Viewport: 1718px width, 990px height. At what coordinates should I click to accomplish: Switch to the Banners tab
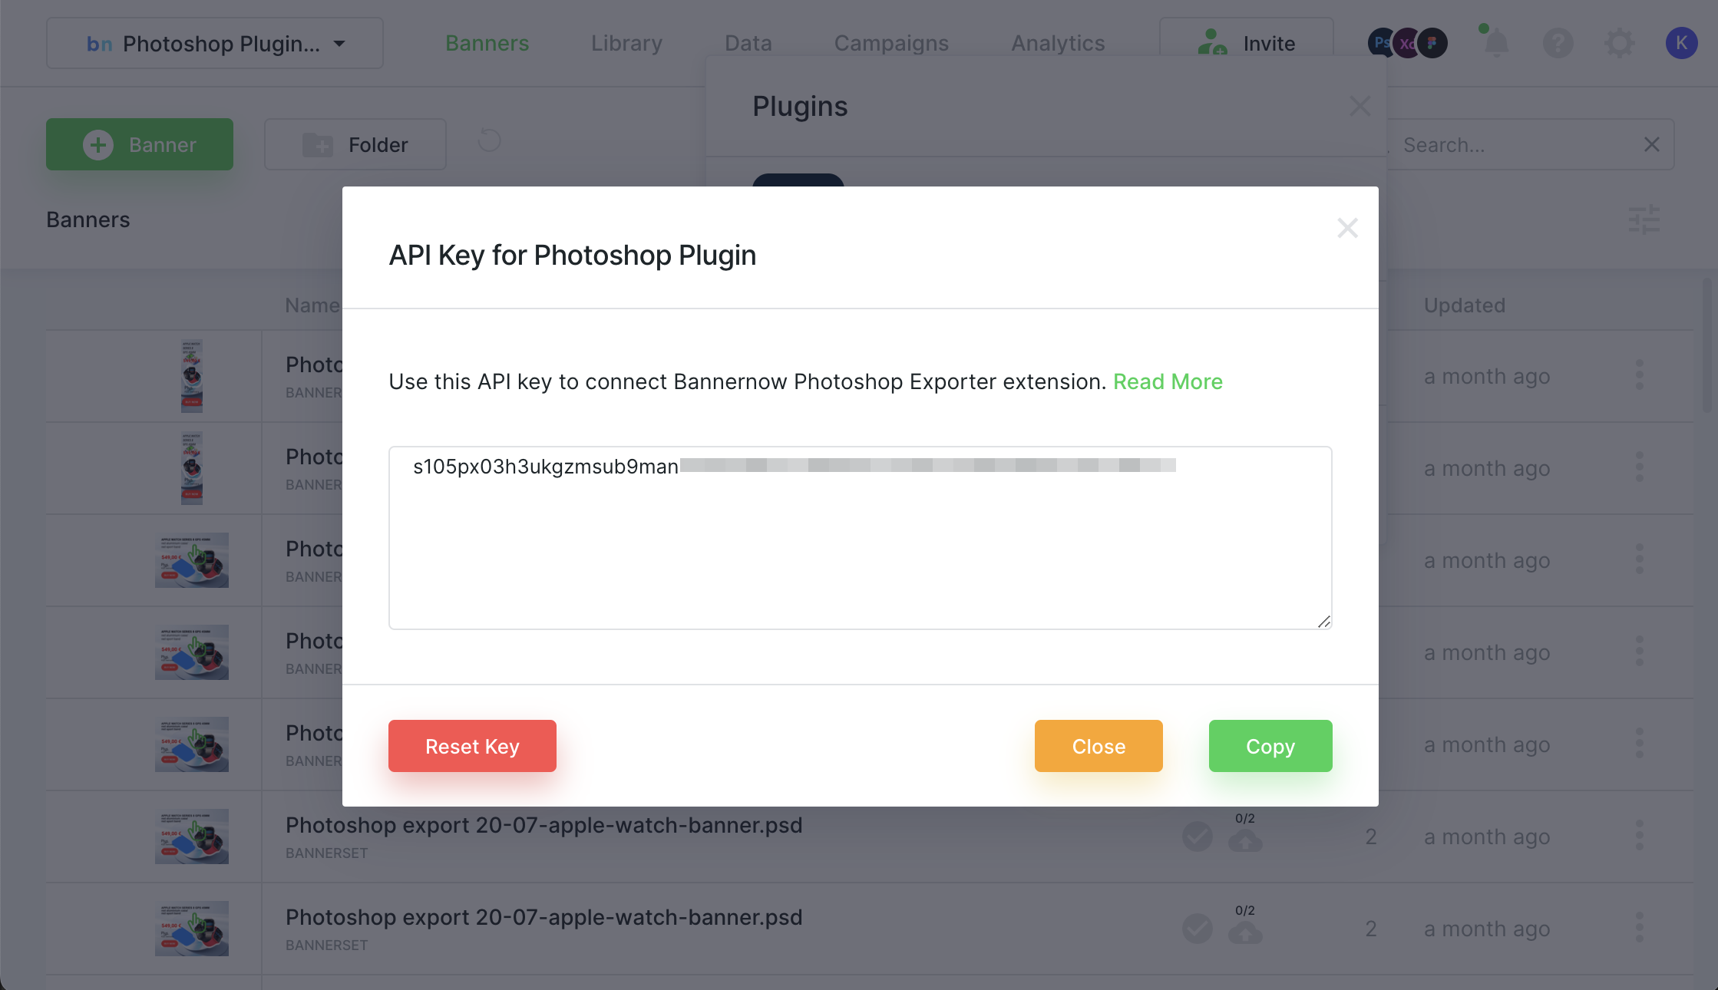[487, 43]
